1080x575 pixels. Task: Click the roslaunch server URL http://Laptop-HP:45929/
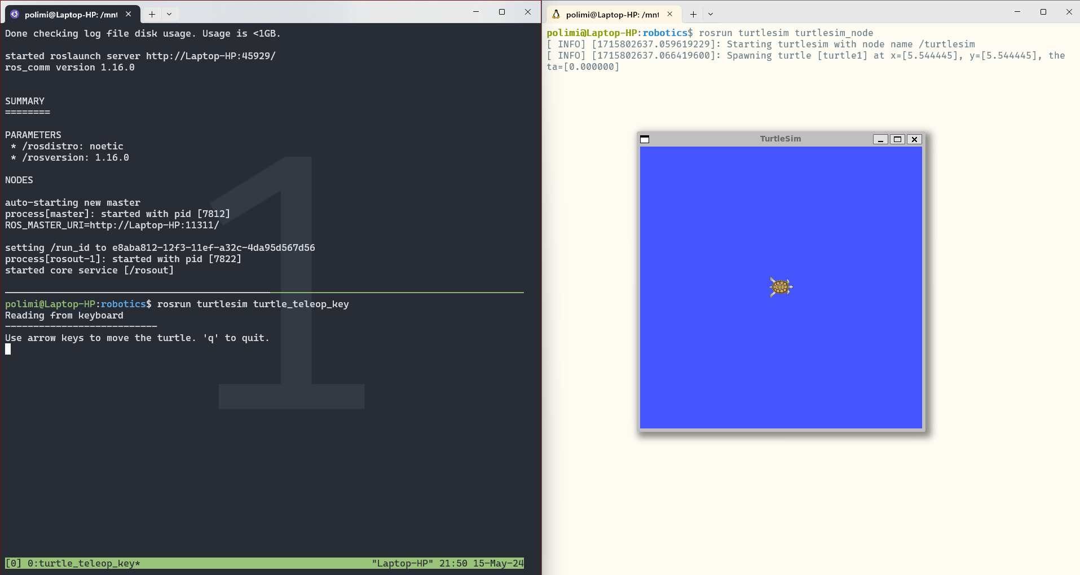[x=210, y=56]
